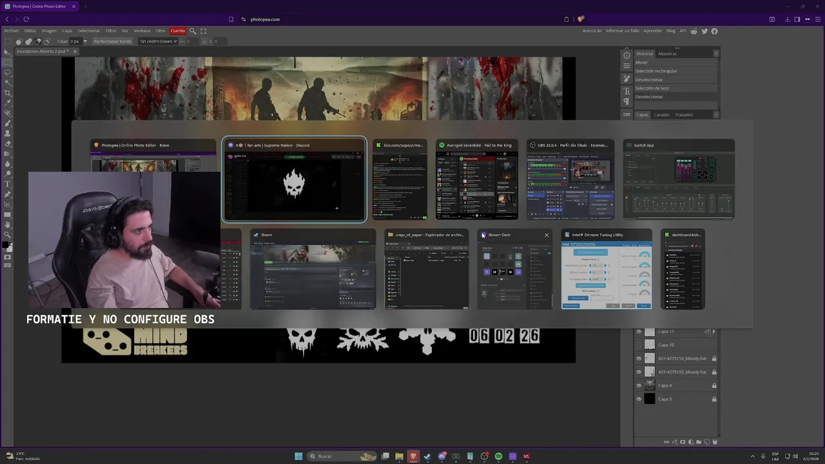This screenshot has width=825, height=464.
Task: Switch to the Muestras tab
Action: [x=668, y=53]
